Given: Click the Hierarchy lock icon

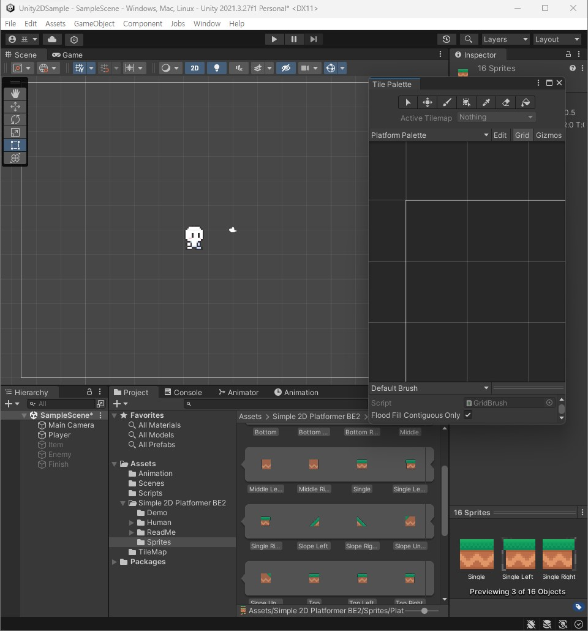Looking at the screenshot, I should [x=89, y=391].
